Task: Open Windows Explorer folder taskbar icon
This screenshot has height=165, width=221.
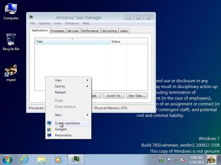Action: pos(42,160)
